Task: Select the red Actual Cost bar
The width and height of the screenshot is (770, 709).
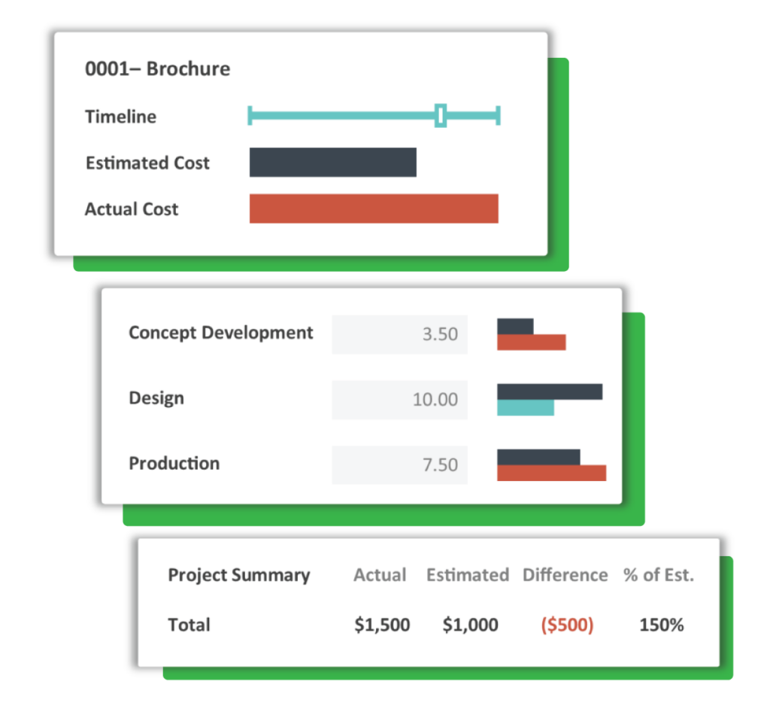Action: (x=374, y=208)
